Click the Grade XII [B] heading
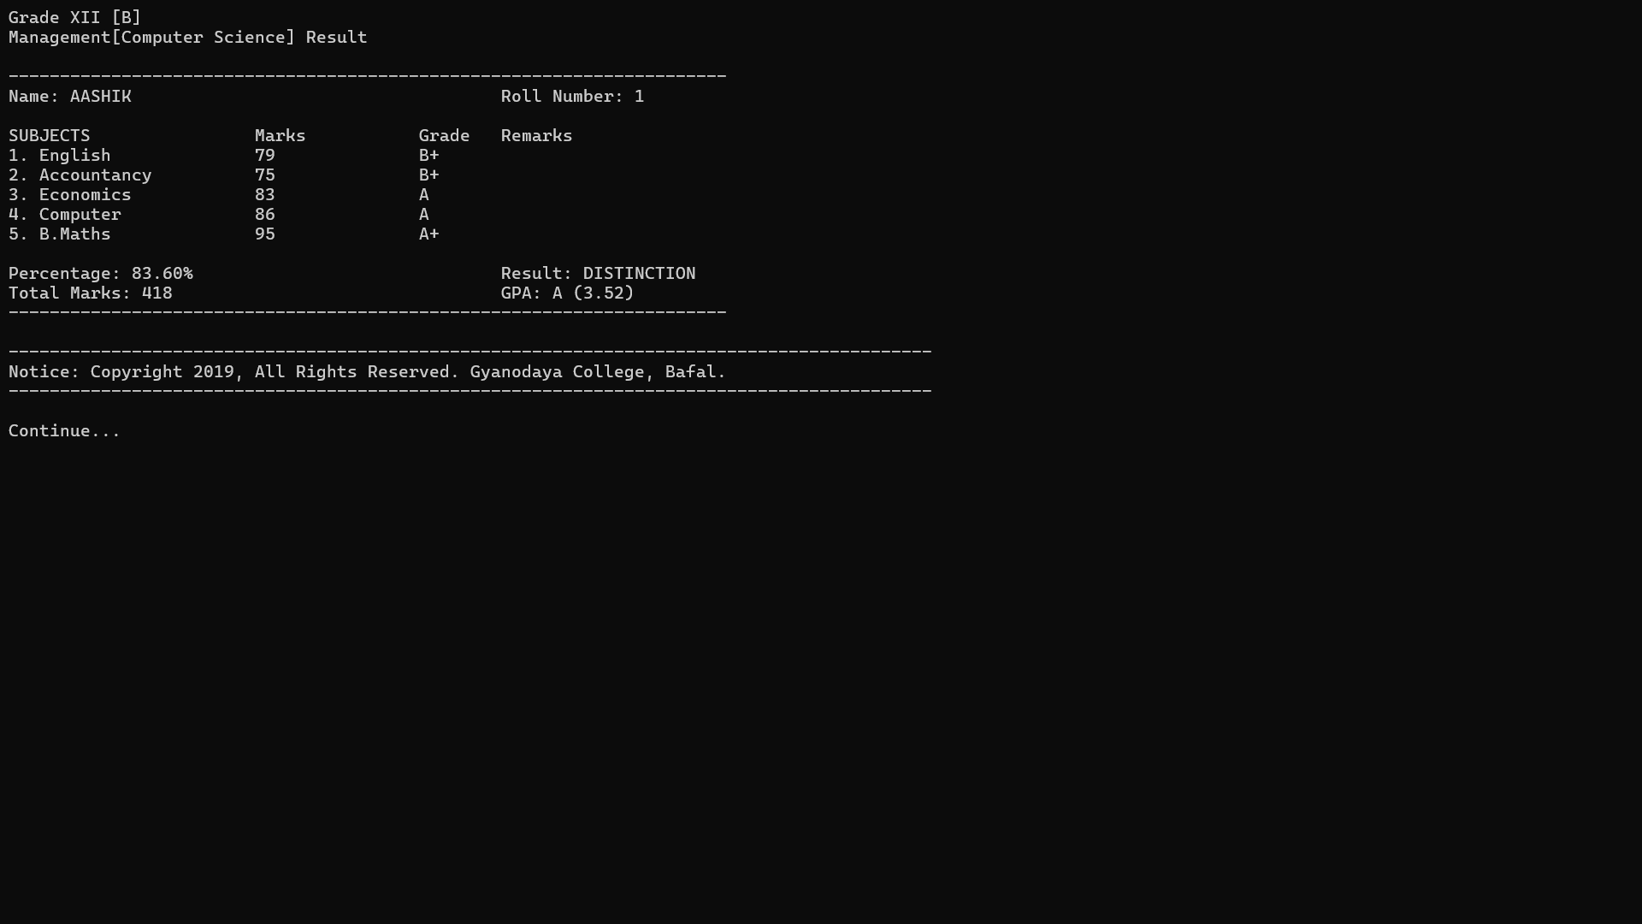 coord(74,18)
